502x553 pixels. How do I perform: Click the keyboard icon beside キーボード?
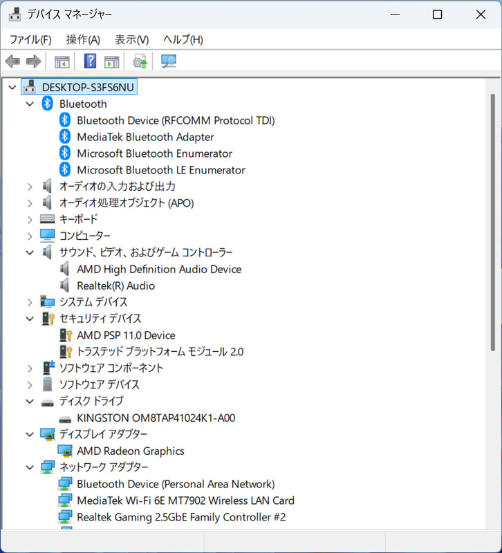(x=47, y=219)
